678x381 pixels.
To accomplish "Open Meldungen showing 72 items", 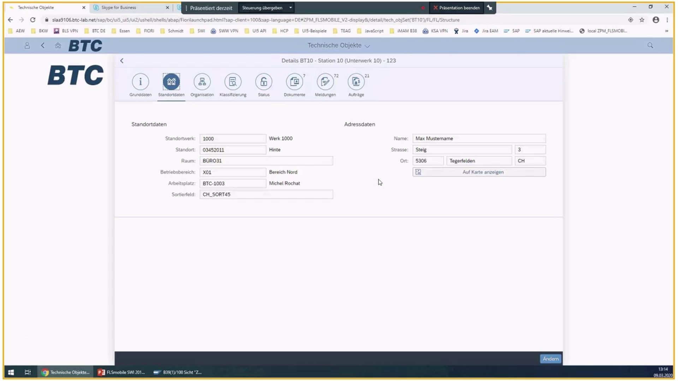I will tap(325, 81).
